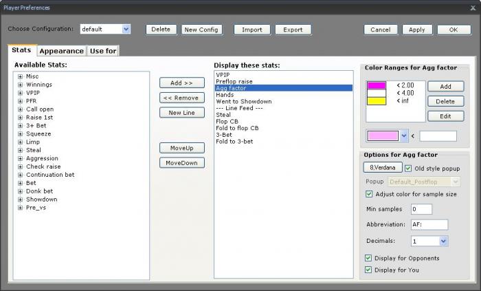This screenshot has width=481, height=291.
Task: Click the << Remove button
Action: [182, 98]
